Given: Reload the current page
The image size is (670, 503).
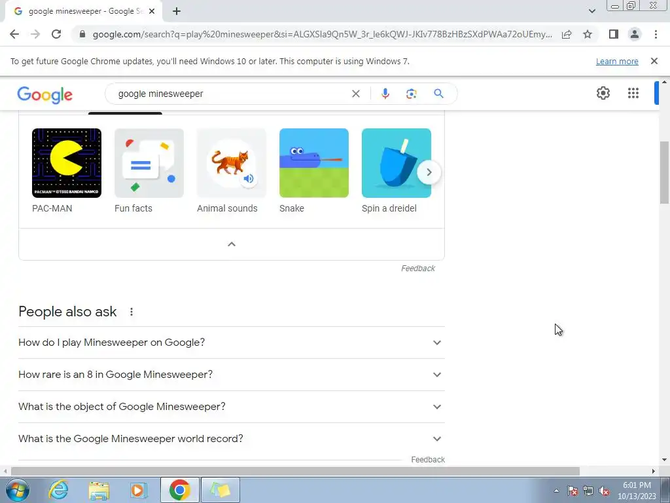Looking at the screenshot, I should pos(56,34).
